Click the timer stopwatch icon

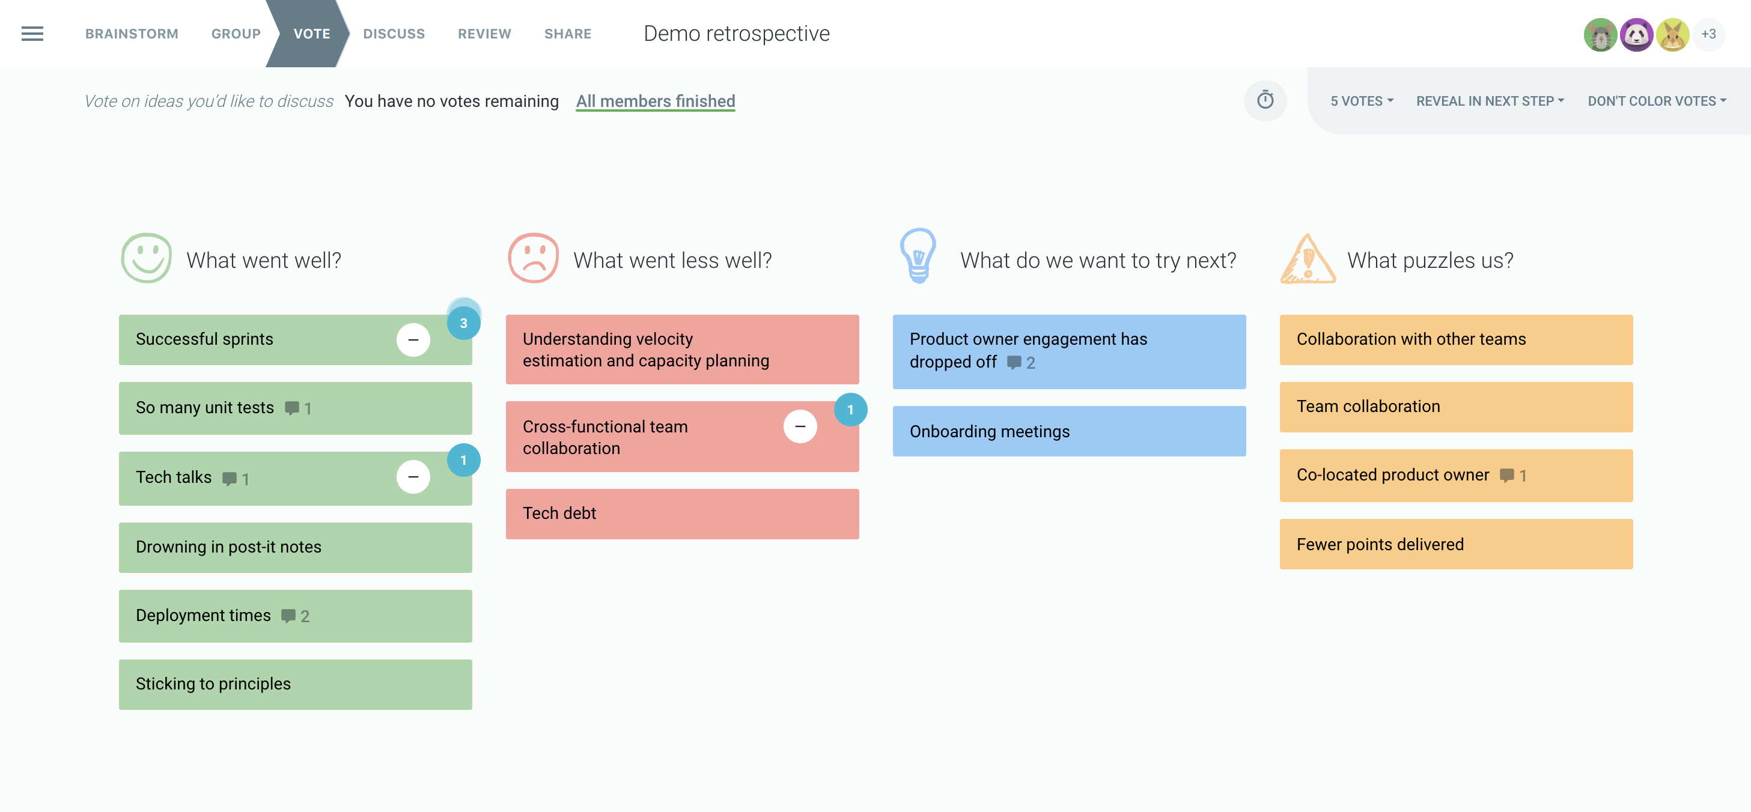click(x=1265, y=100)
